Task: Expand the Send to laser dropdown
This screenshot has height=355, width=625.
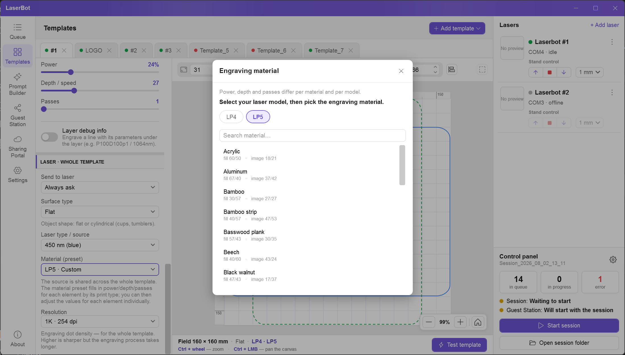Action: pos(100,187)
